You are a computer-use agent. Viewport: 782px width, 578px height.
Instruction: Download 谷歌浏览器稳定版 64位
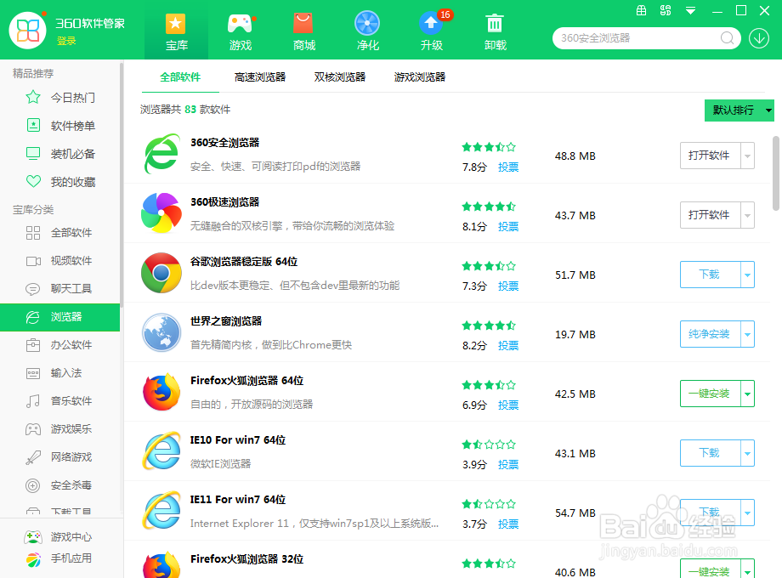pyautogui.click(x=711, y=275)
